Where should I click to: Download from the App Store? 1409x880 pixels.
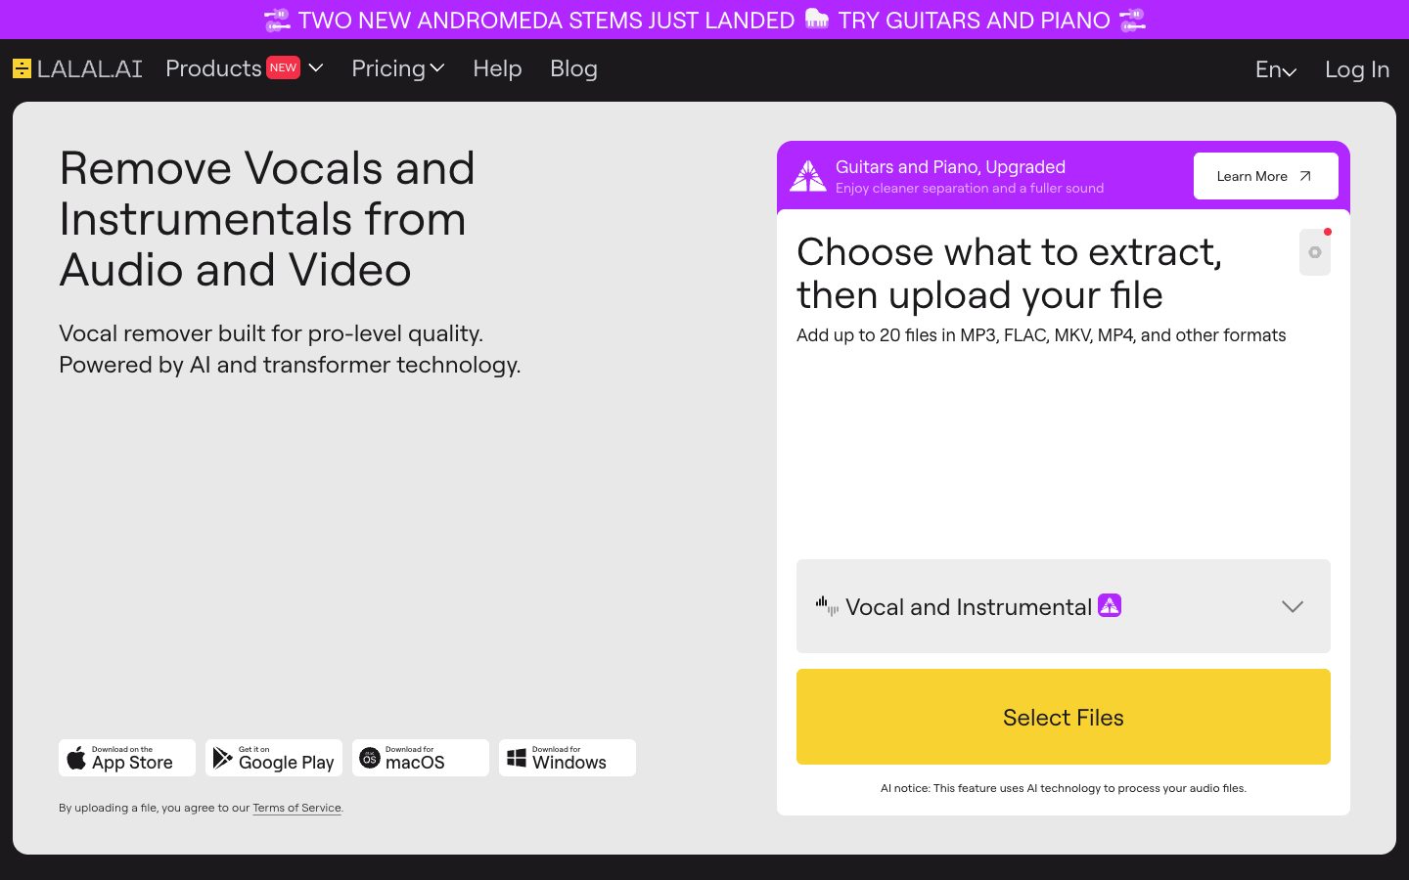tap(127, 758)
